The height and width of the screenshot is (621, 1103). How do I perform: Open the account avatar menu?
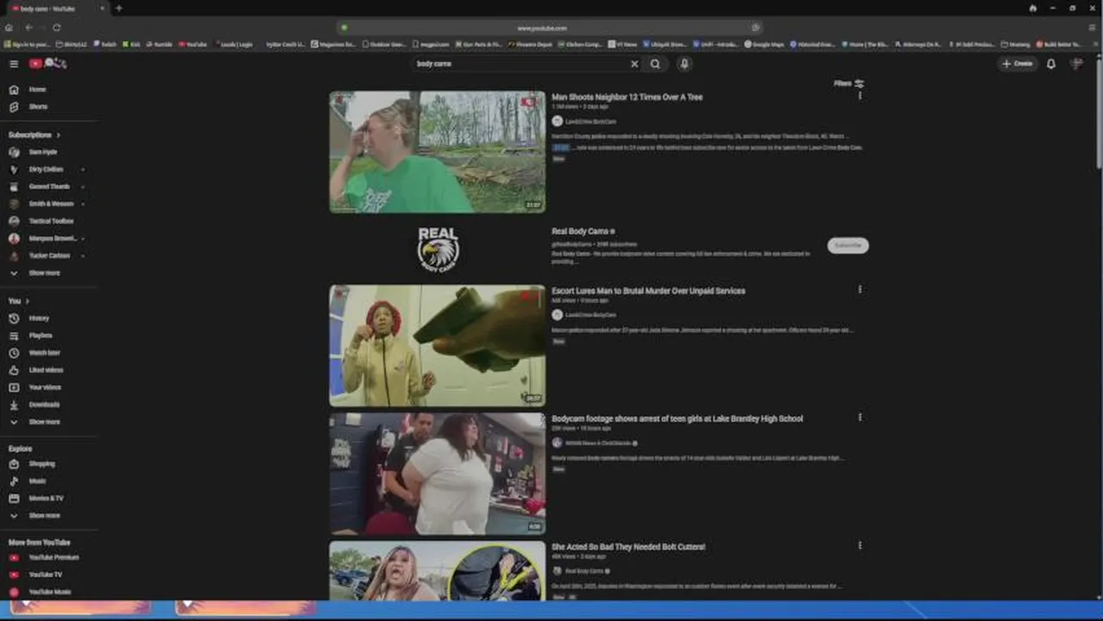click(1076, 64)
